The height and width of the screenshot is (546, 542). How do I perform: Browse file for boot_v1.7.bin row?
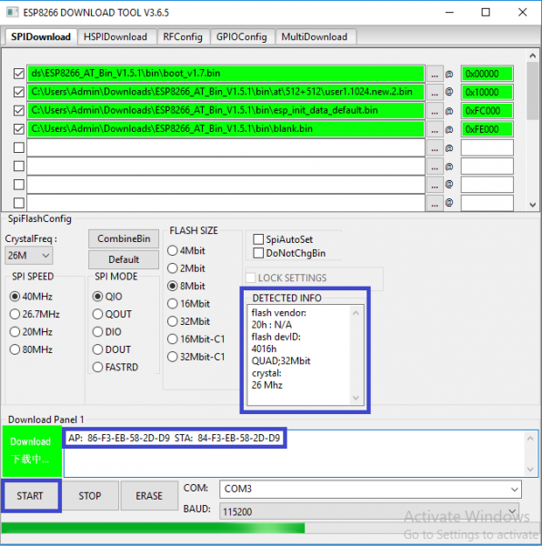[x=435, y=74]
